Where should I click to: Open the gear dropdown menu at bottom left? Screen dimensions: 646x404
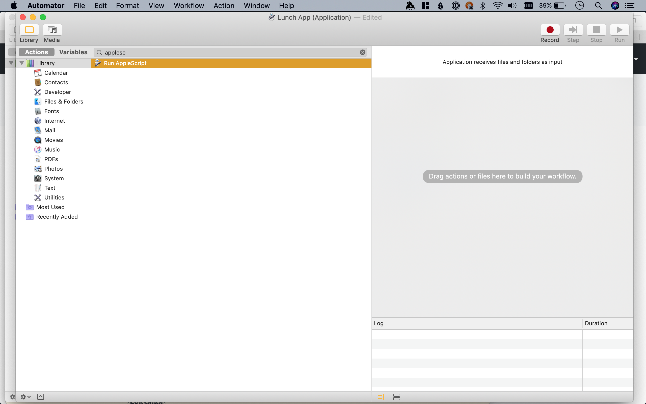click(x=26, y=397)
